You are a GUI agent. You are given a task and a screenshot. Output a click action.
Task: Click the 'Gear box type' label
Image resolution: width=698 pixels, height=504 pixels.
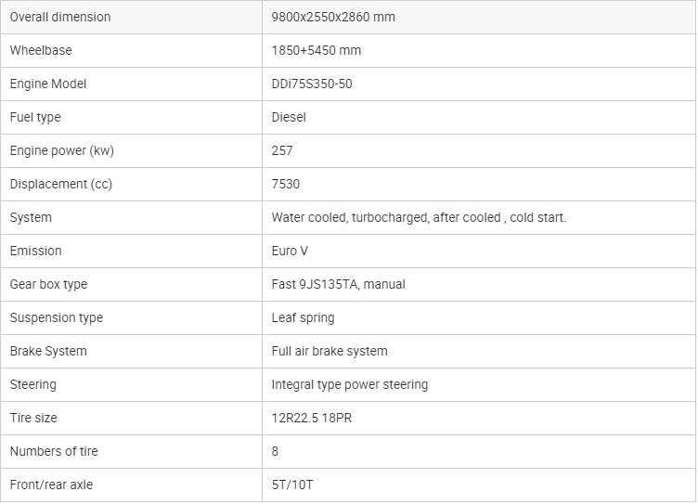[48, 284]
